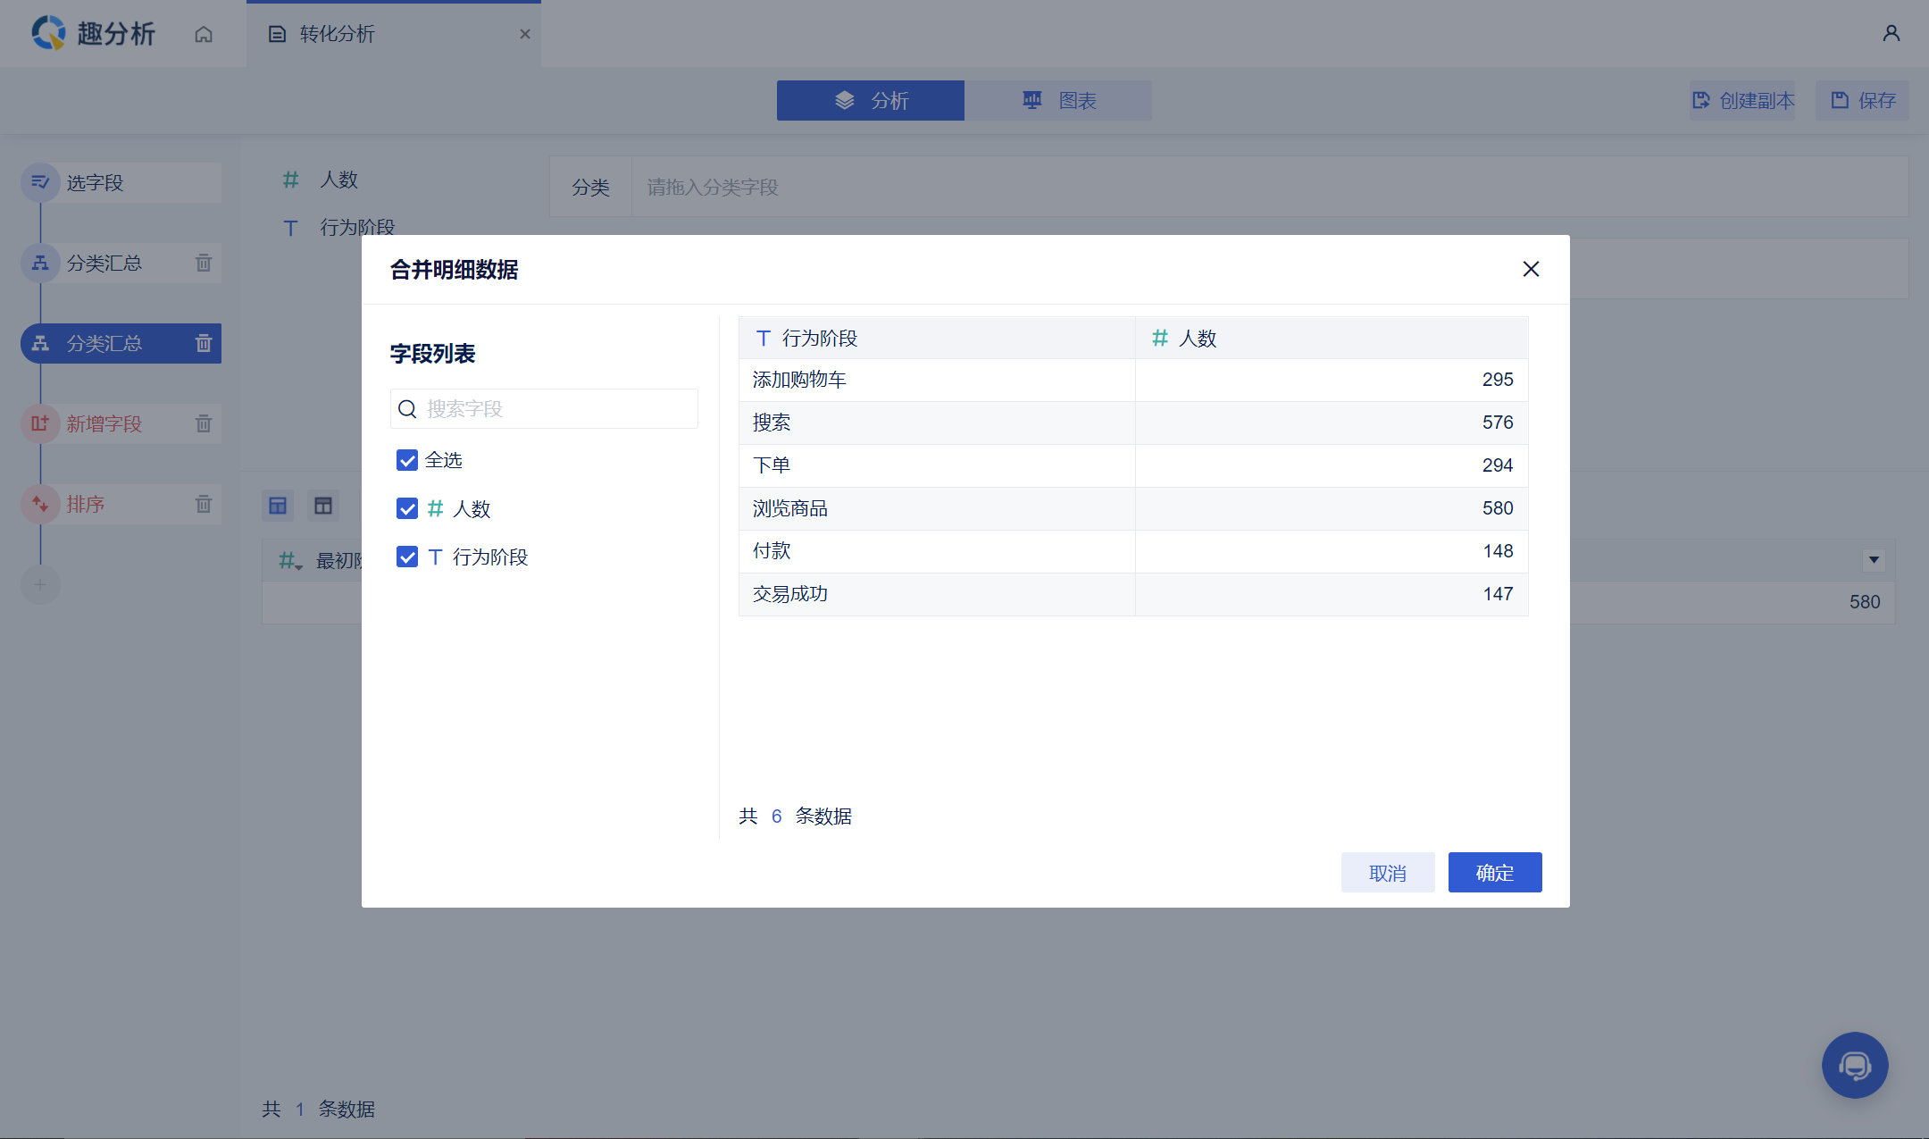Viewport: 1929px width, 1139px height.
Task: Select the 分析 tab
Action: tap(871, 100)
